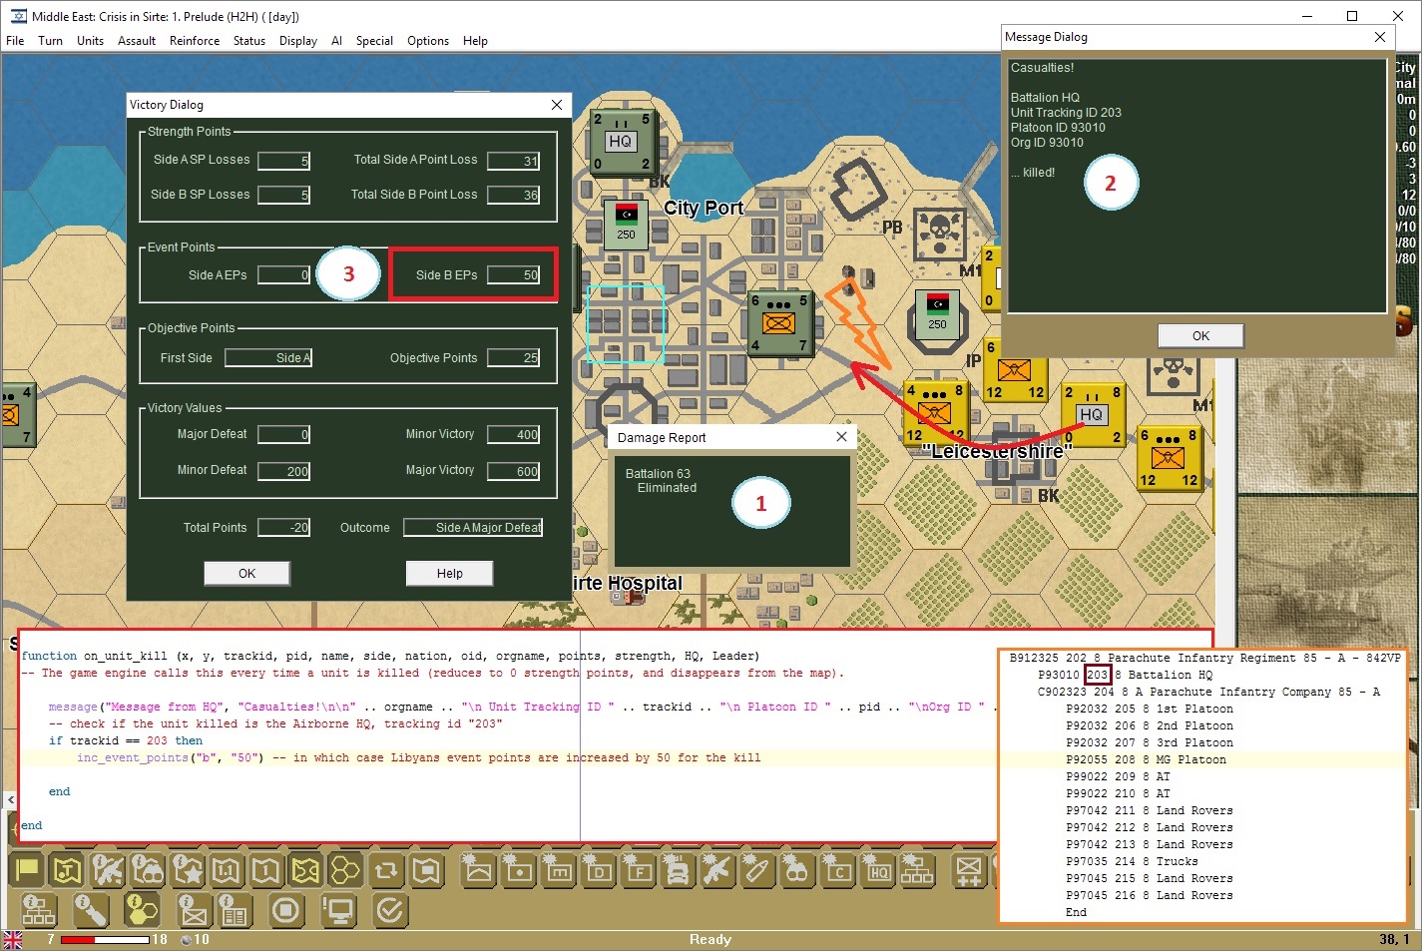The image size is (1422, 951).
Task: Click the highlight F units toolbar icon
Action: pyautogui.click(x=639, y=869)
